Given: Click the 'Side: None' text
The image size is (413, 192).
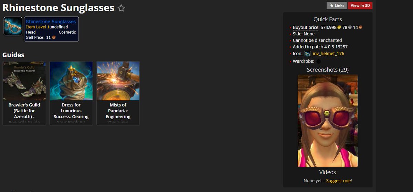Looking at the screenshot, I should [304, 34].
